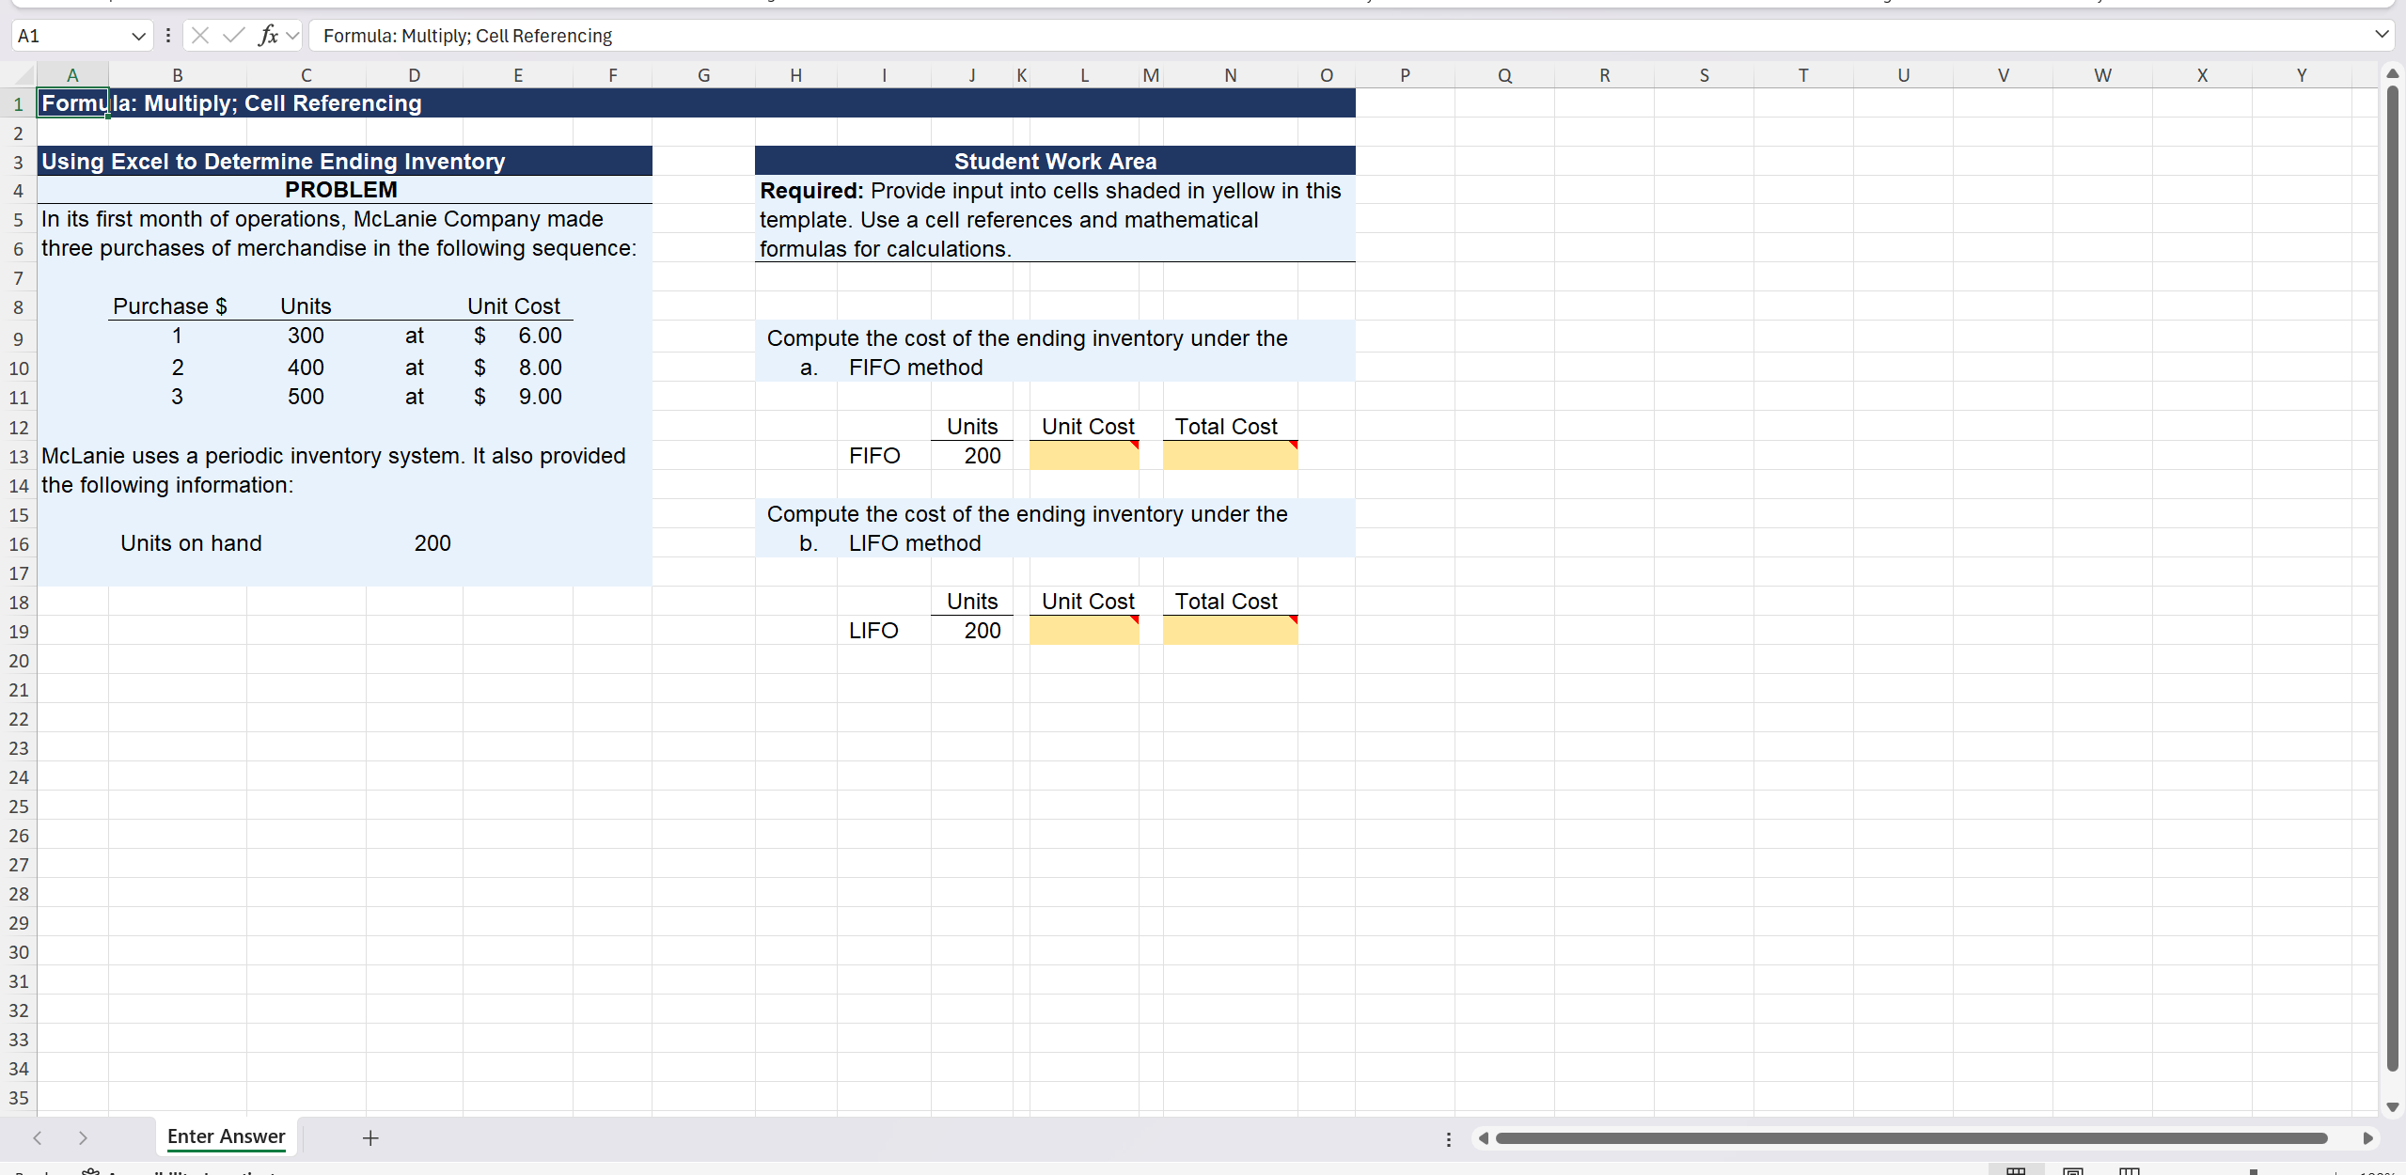Click the Select All corner above row 1
This screenshot has height=1175, width=2406.
17,75
